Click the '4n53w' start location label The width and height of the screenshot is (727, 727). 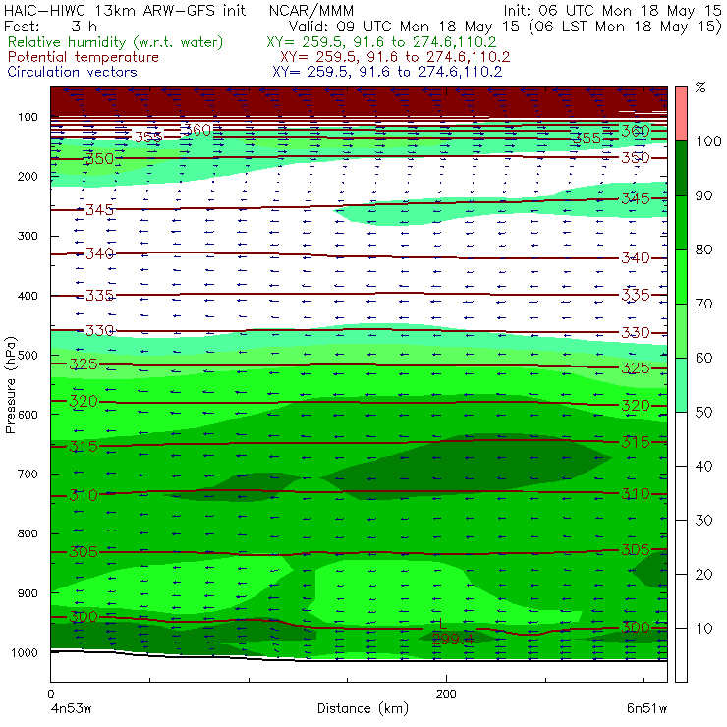point(71,709)
